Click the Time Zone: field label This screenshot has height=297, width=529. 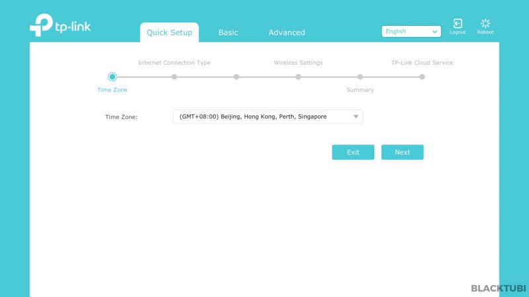(x=121, y=117)
